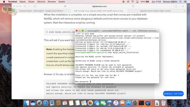Show Reader view in Safari
This screenshot has height=107, width=190.
(x=65, y=6)
